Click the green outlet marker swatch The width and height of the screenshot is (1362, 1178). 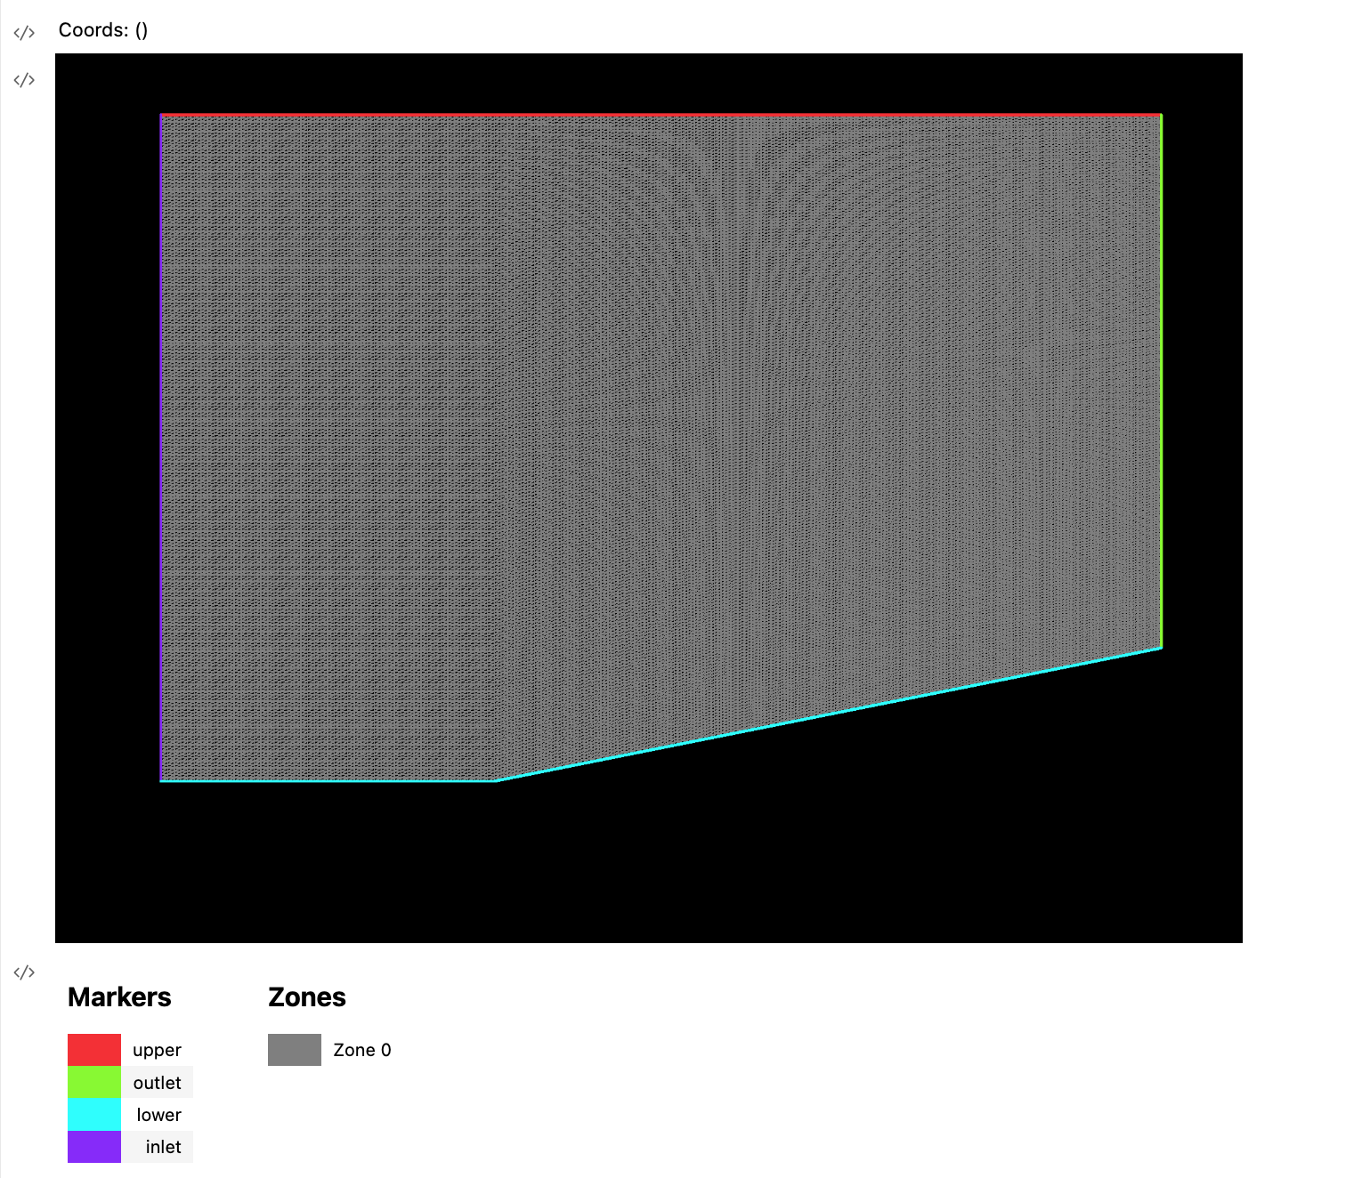pyautogui.click(x=94, y=1082)
